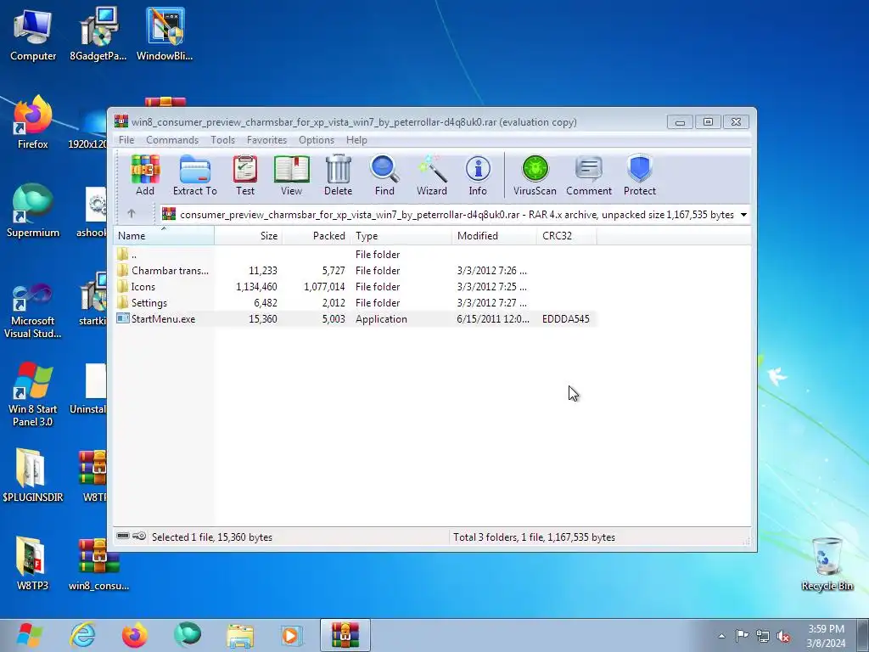This screenshot has width=869, height=652.
Task: Select the W8TP3 desktop folder
Action: tap(33, 564)
